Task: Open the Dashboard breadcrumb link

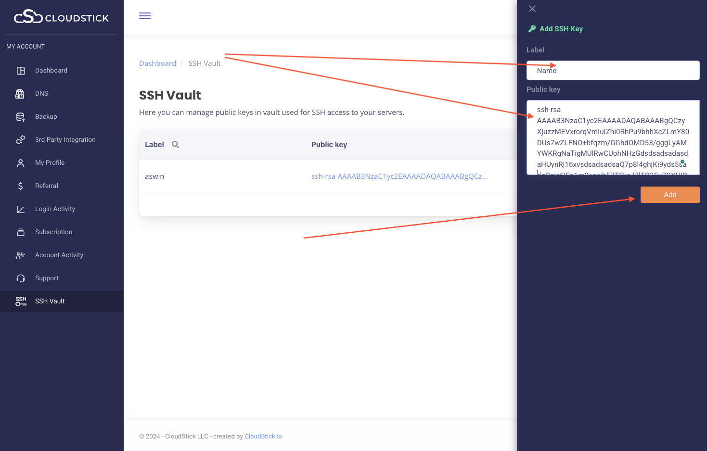Action: [x=157, y=63]
